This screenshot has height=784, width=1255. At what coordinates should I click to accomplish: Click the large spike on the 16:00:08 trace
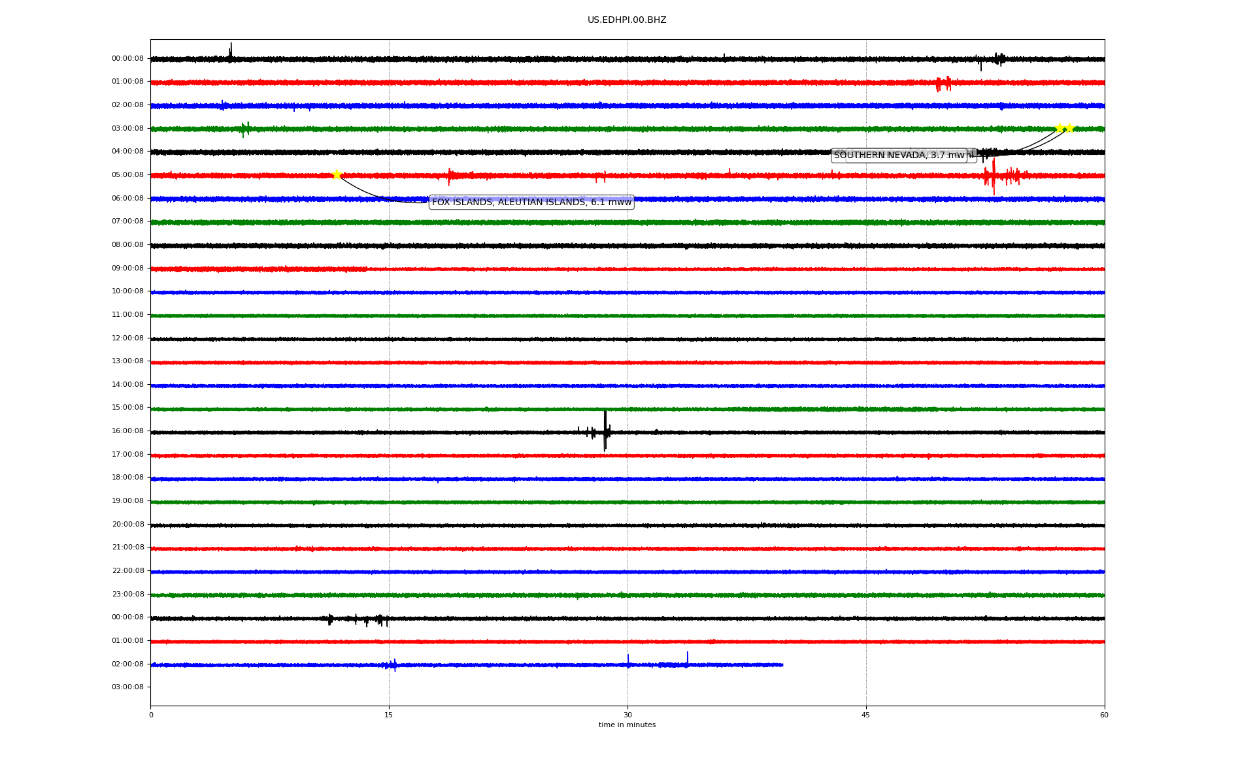click(605, 431)
